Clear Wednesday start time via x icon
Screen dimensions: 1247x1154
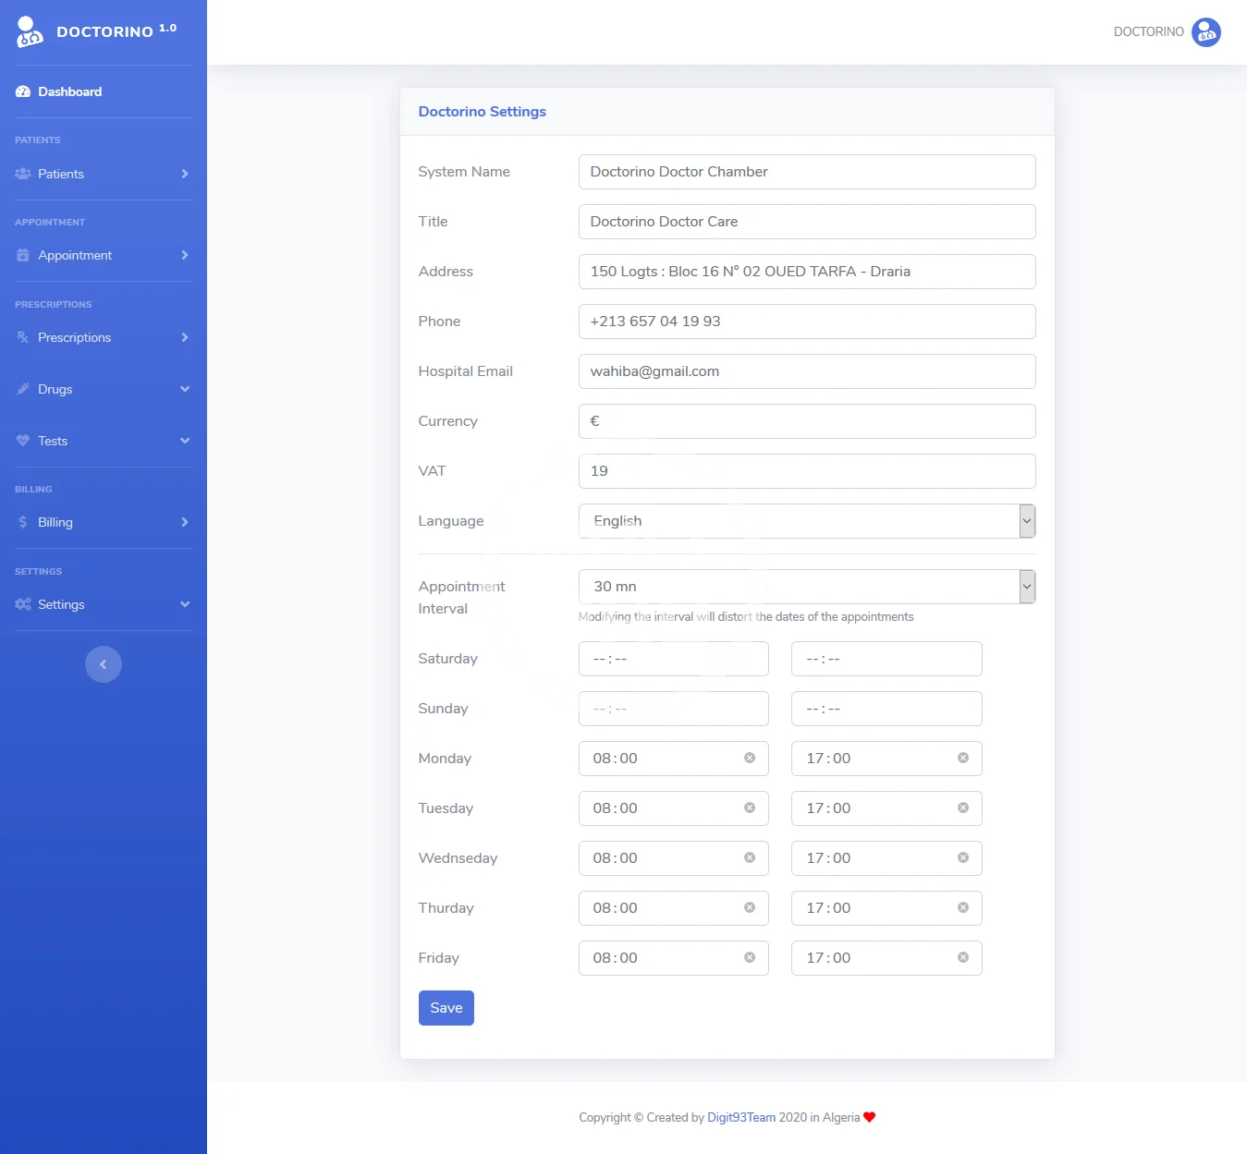coord(750,858)
